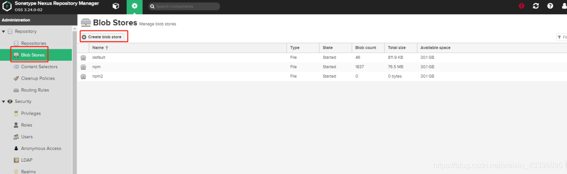Click the Repository database icon in sidebar
Viewport: 567px width, 174px height.
[x=10, y=32]
